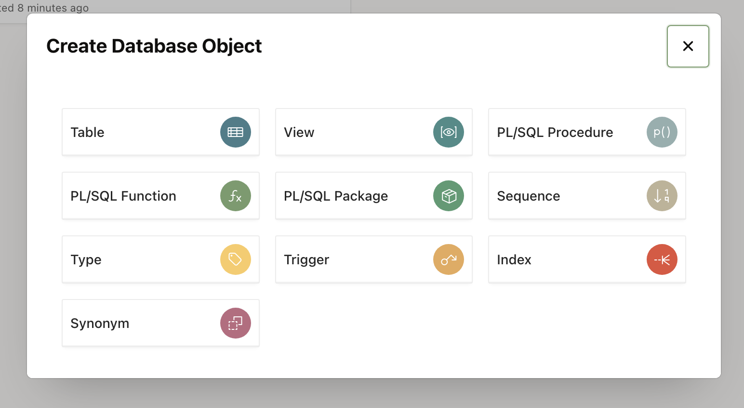Click the Synonym overlapping squares icon
Image resolution: width=744 pixels, height=408 pixels.
click(x=236, y=323)
